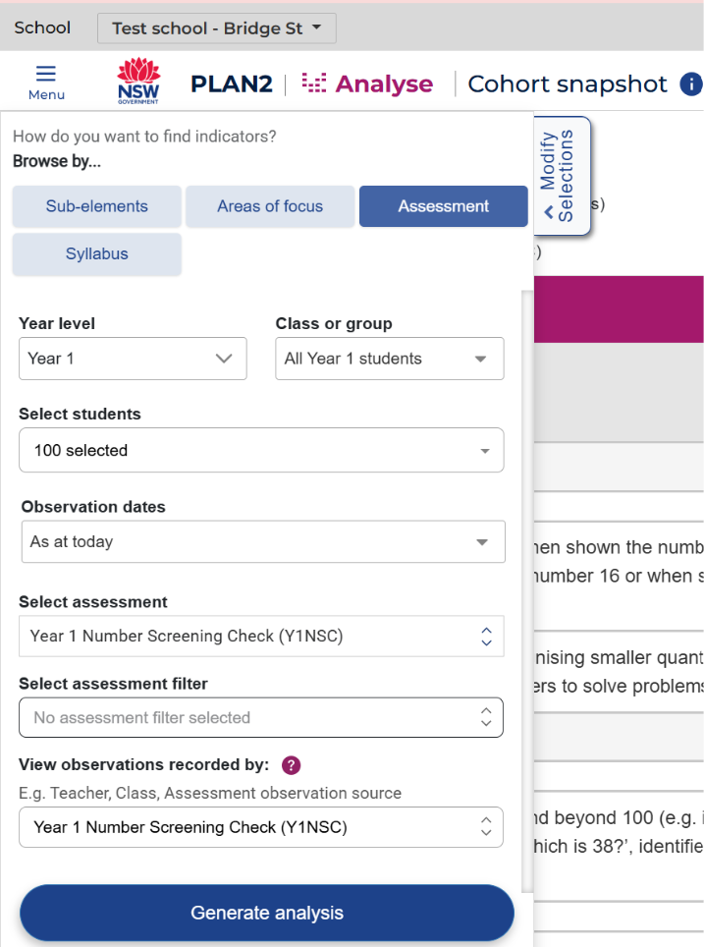The width and height of the screenshot is (704, 947).
Task: Click the 'Select assessment filter' label
Action: point(114,684)
